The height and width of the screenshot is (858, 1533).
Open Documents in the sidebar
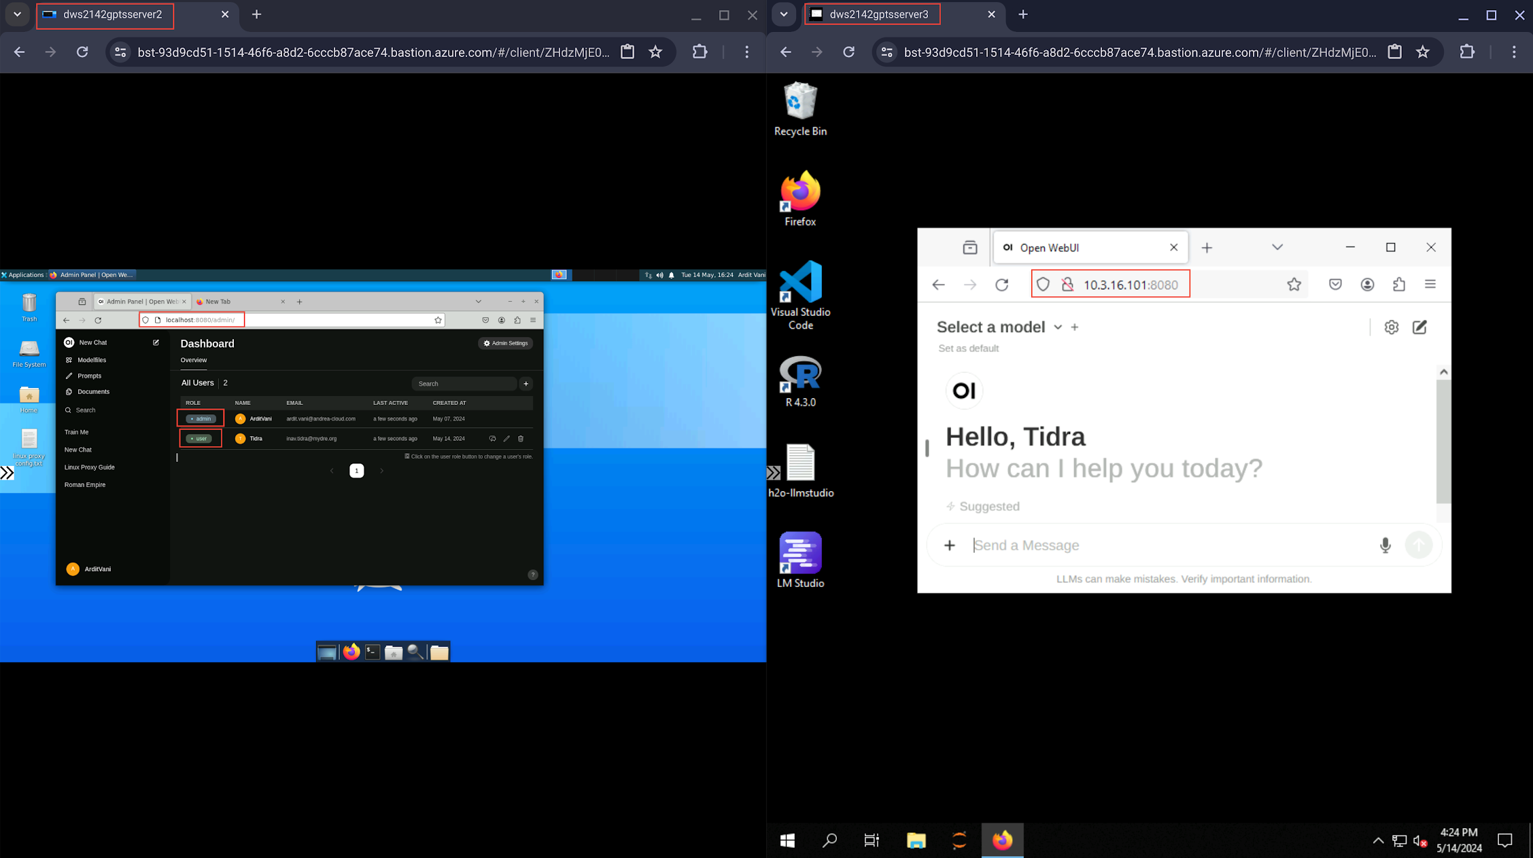click(93, 392)
